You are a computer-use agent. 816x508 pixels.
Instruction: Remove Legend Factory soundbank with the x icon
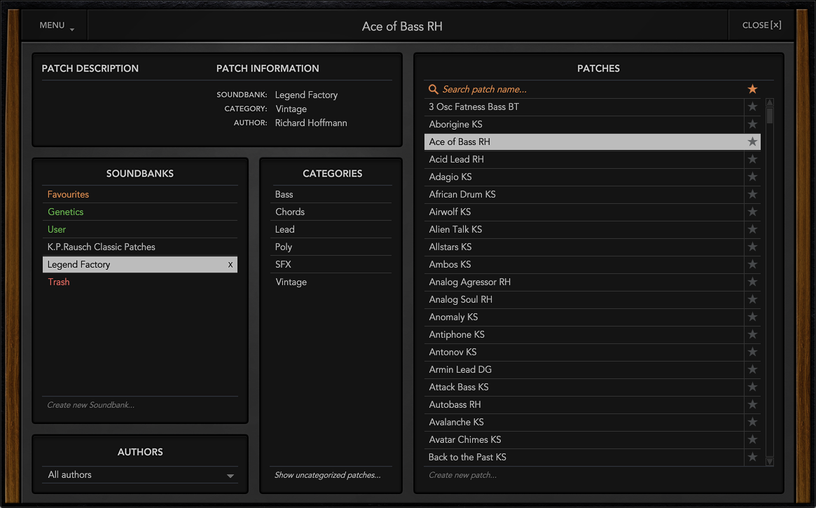230,265
